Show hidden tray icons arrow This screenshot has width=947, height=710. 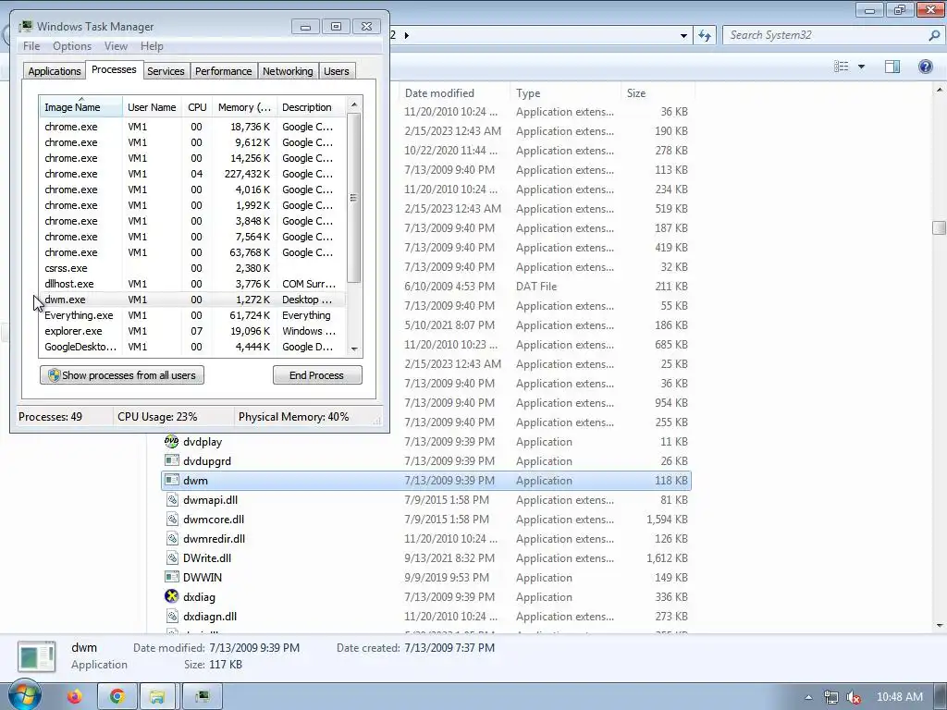808,697
